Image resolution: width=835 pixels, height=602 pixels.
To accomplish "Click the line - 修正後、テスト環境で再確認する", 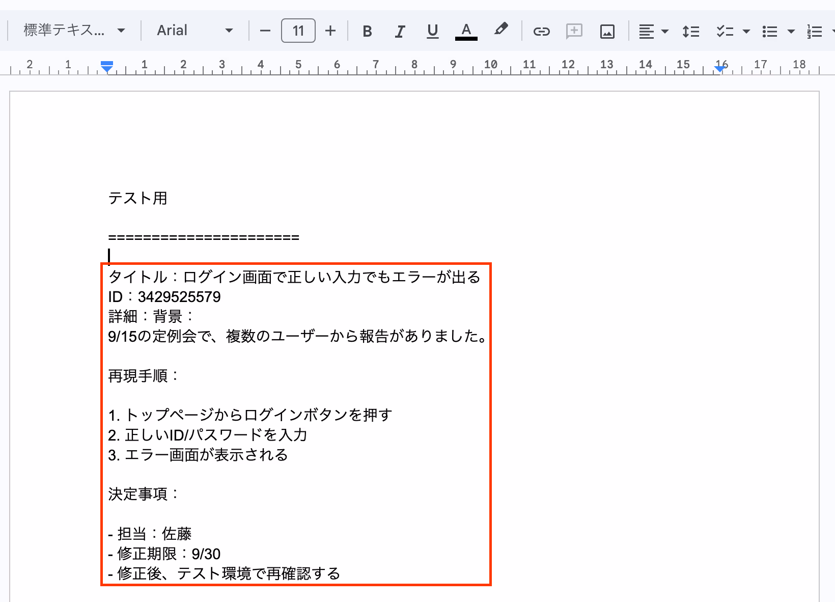I will click(224, 573).
